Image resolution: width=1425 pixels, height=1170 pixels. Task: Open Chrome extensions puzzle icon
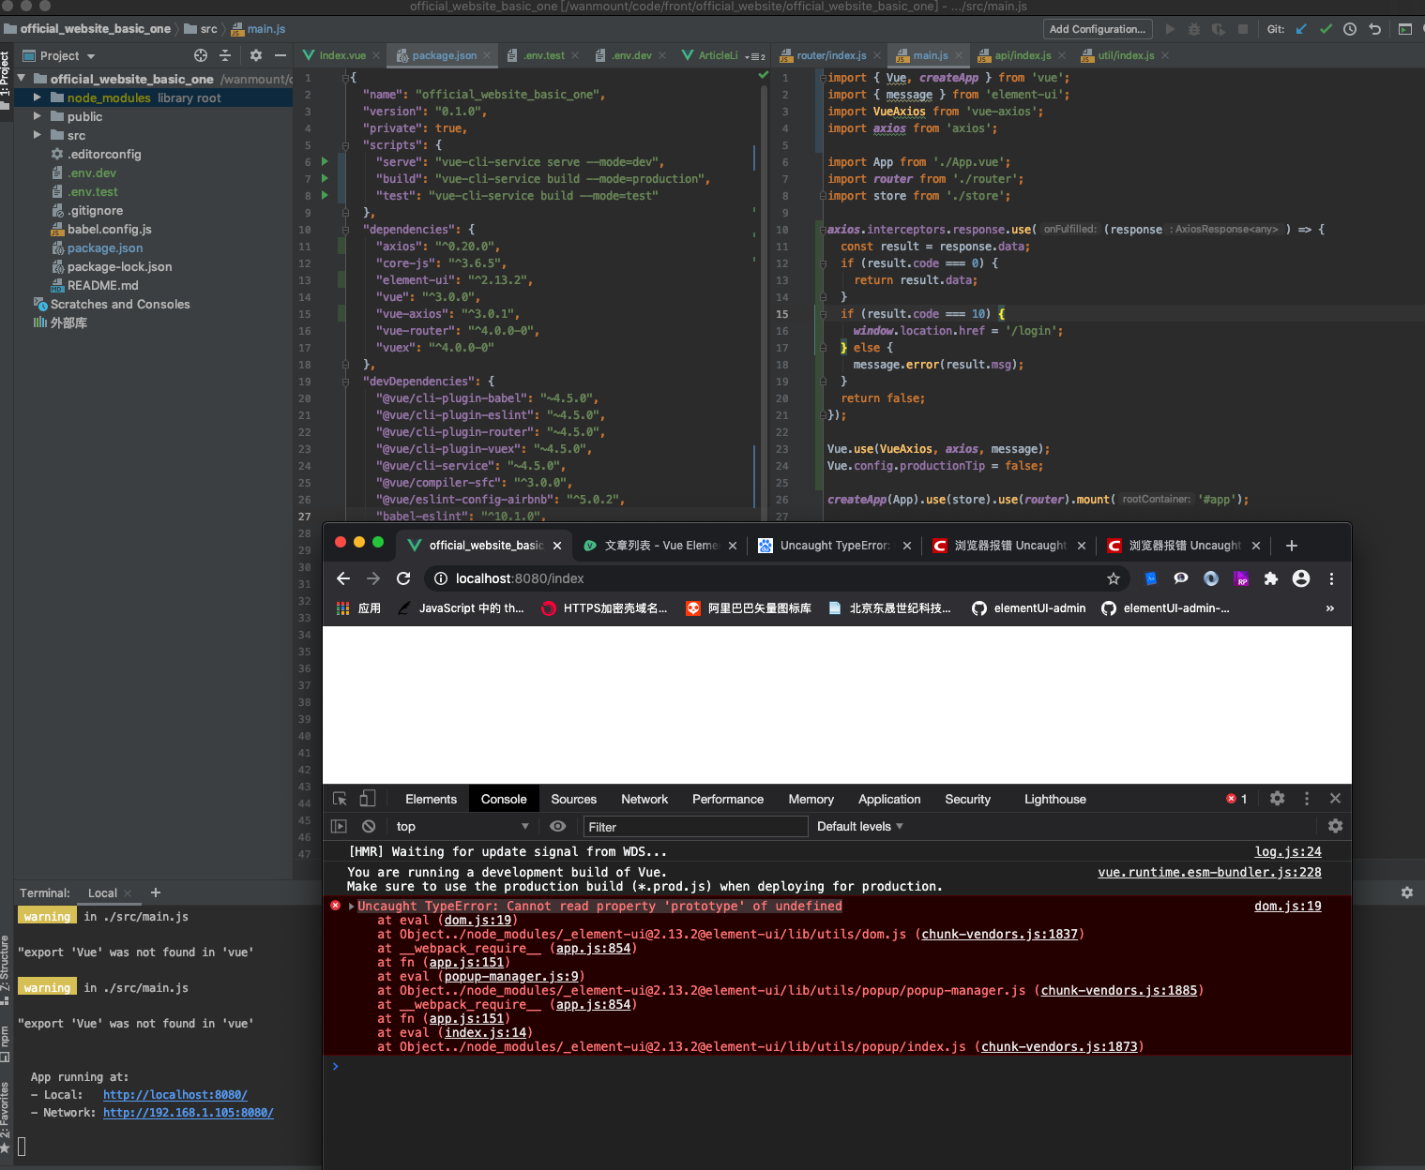tap(1271, 578)
